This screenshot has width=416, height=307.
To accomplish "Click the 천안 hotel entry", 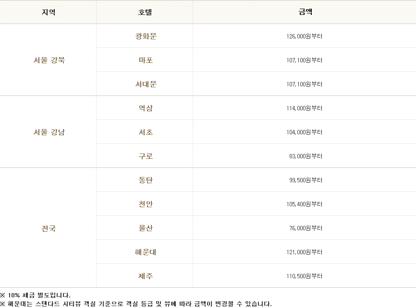I will (x=145, y=203).
